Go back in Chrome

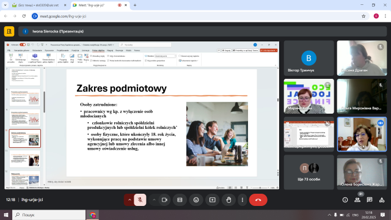5,16
